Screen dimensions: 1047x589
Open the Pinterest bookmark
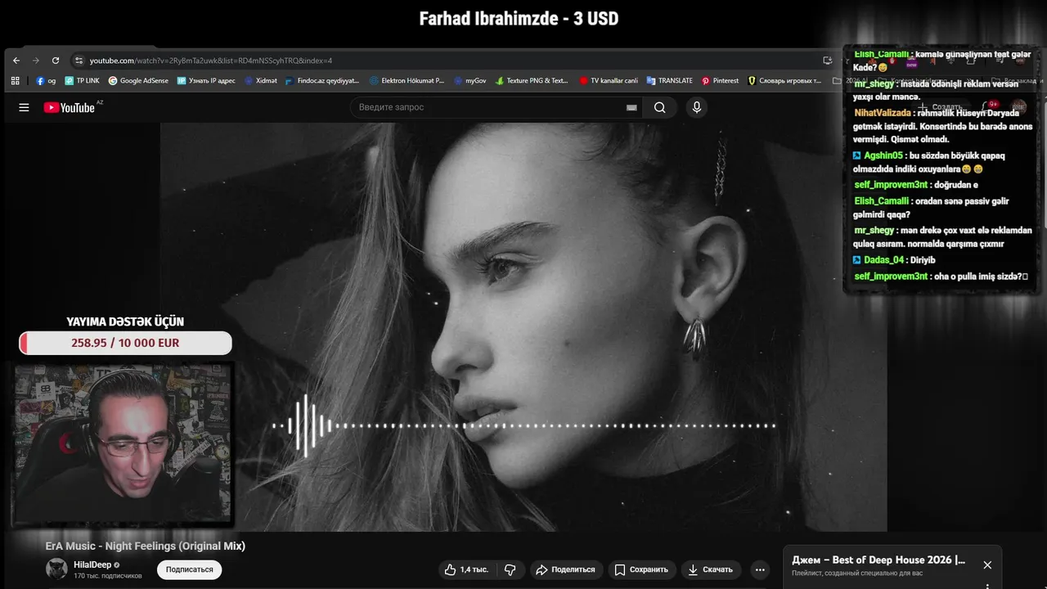720,81
